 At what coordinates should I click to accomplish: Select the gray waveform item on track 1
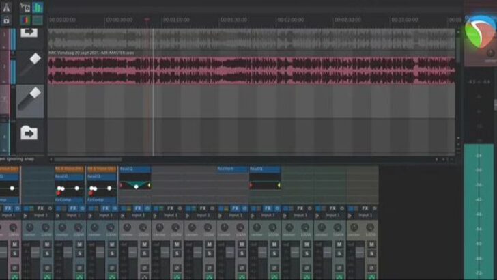pos(252,40)
